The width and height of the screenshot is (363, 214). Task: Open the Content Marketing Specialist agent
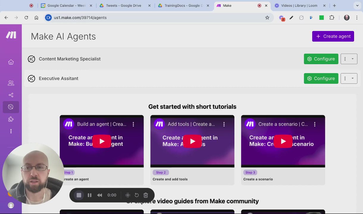(x=70, y=59)
